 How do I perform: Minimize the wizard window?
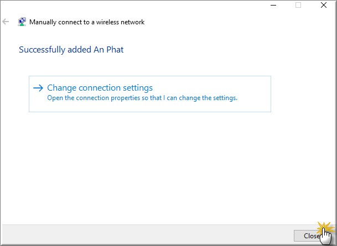[x=273, y=5]
